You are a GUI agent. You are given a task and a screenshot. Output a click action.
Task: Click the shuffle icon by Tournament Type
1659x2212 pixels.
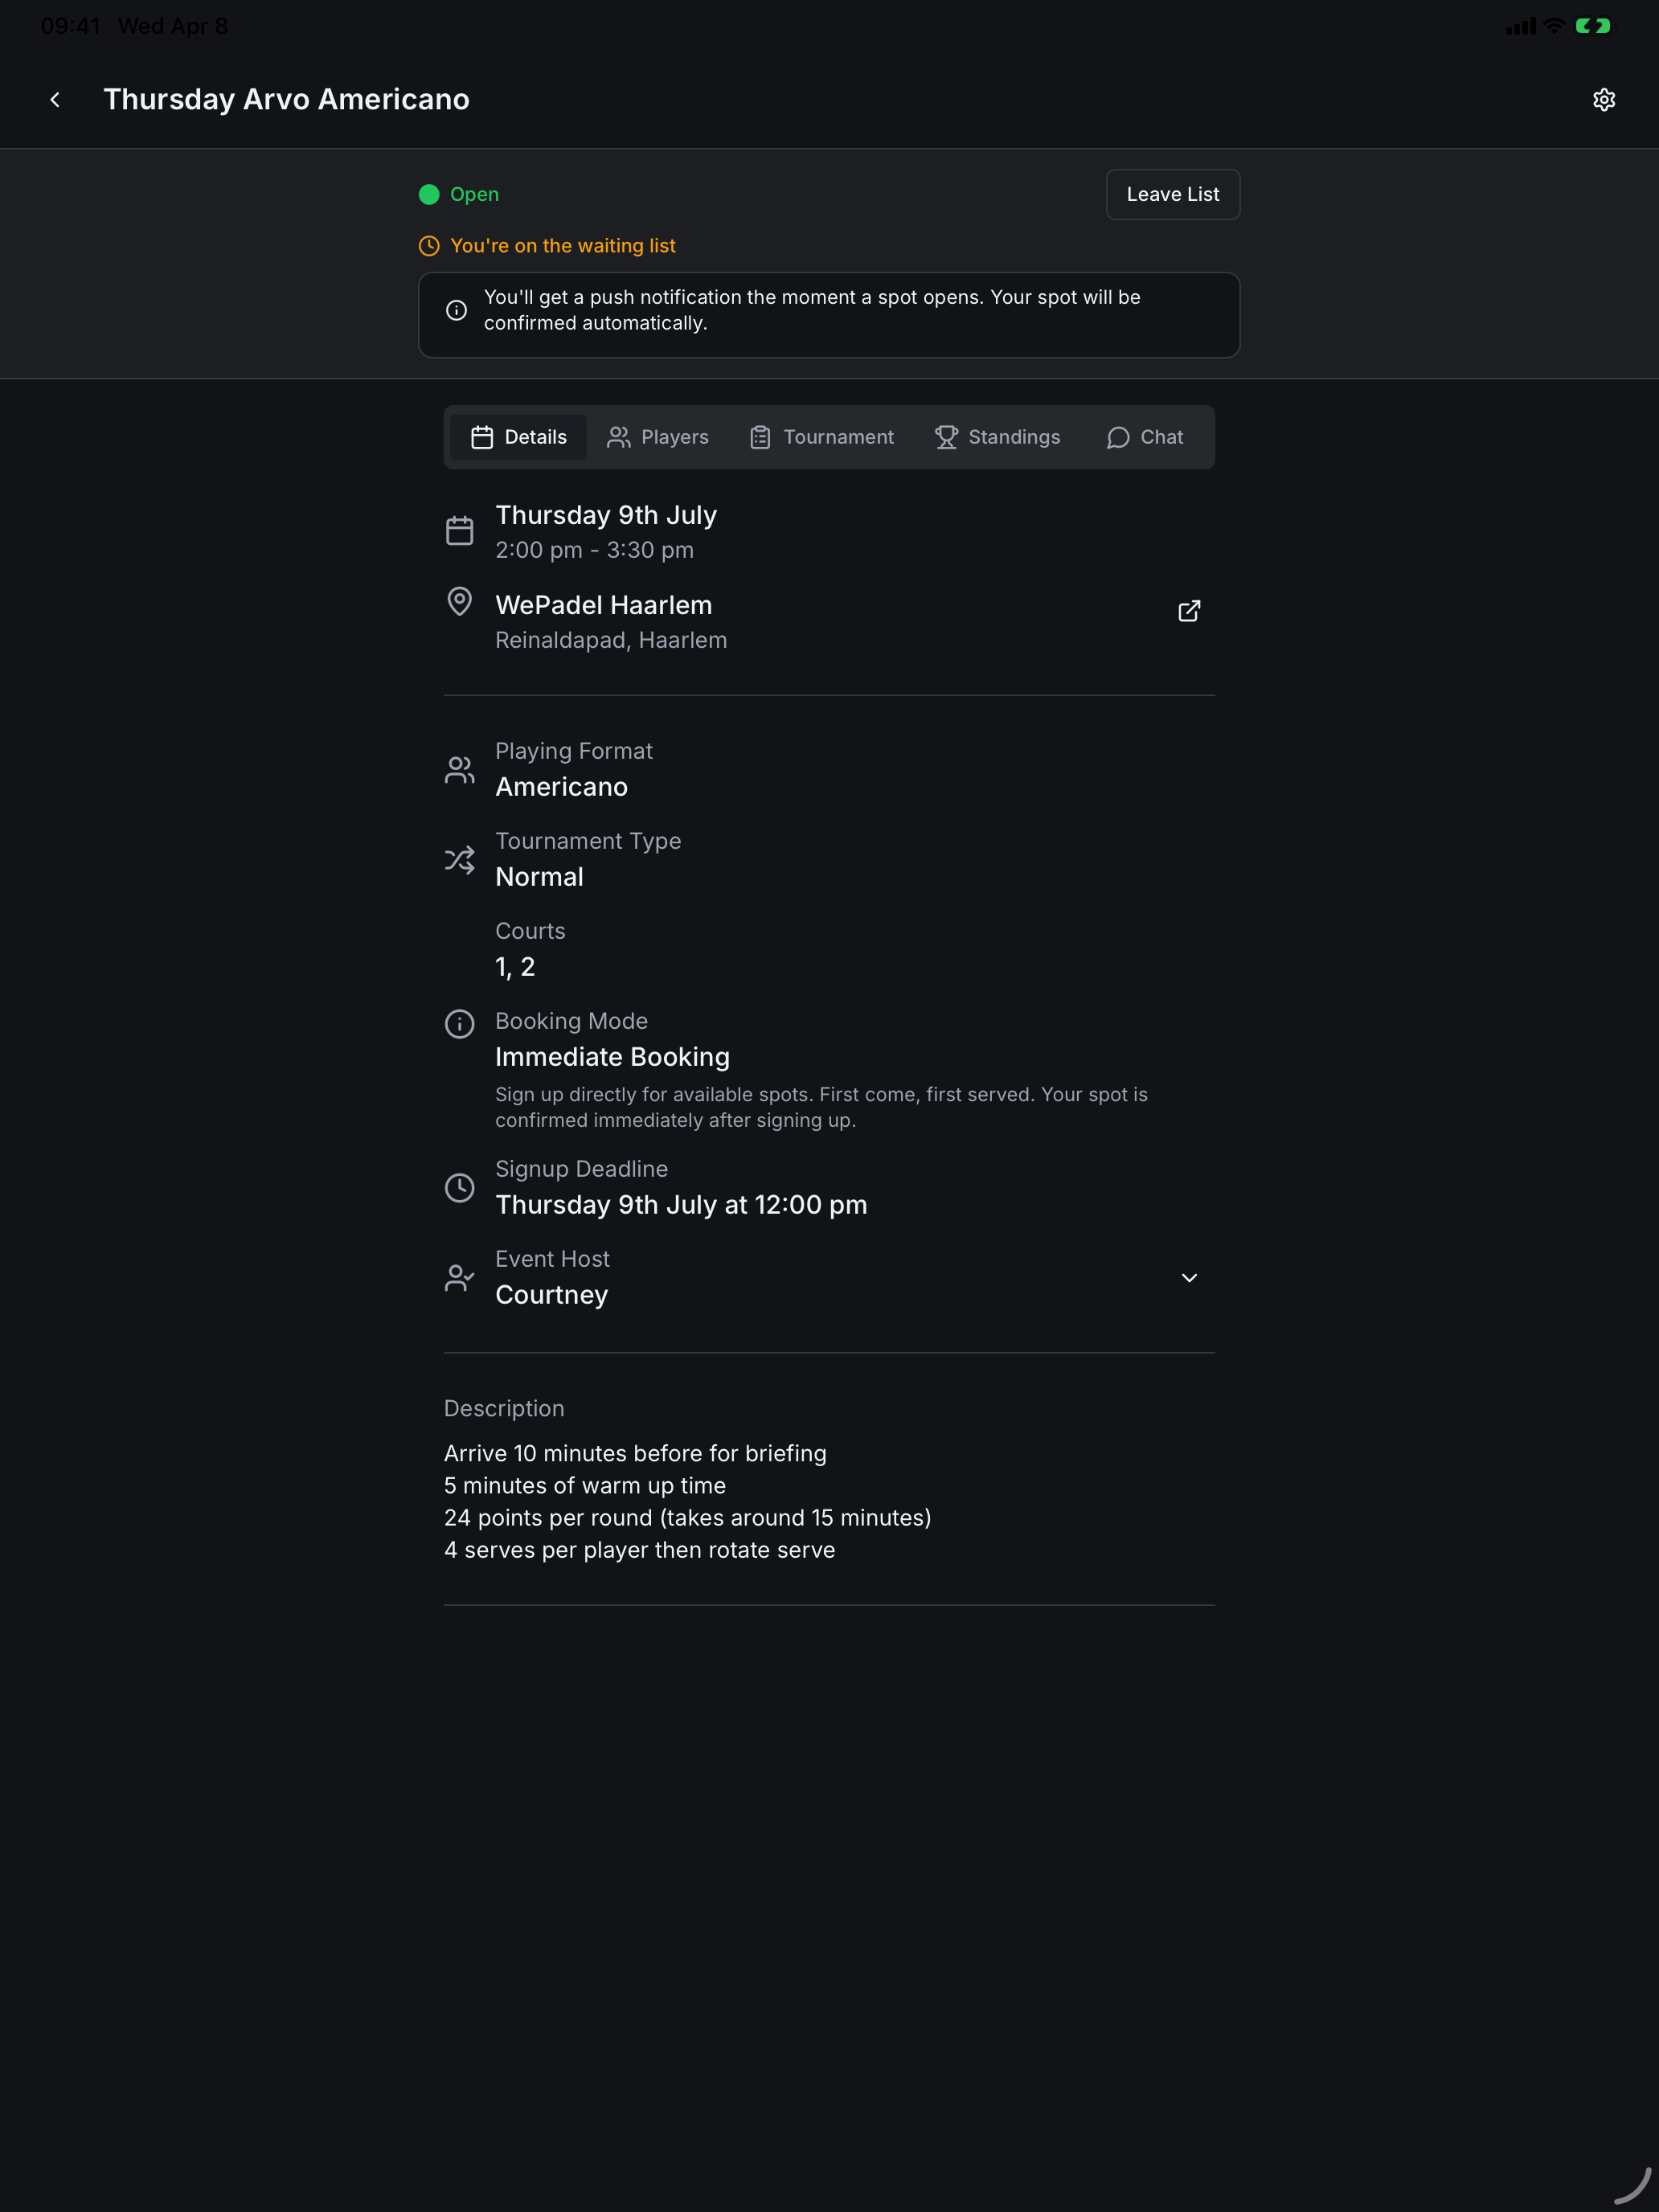point(459,860)
